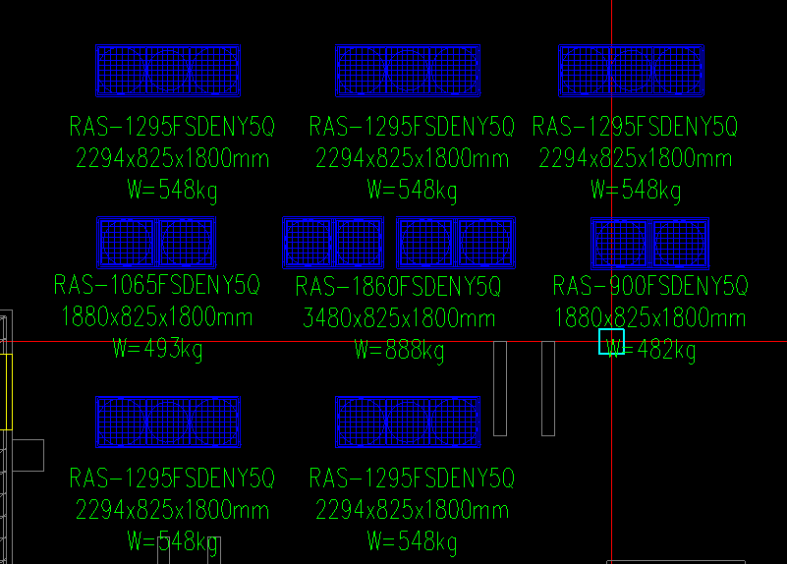Select the tall gray rectangle nearest W=888kg
The image size is (787, 564).
pos(500,388)
